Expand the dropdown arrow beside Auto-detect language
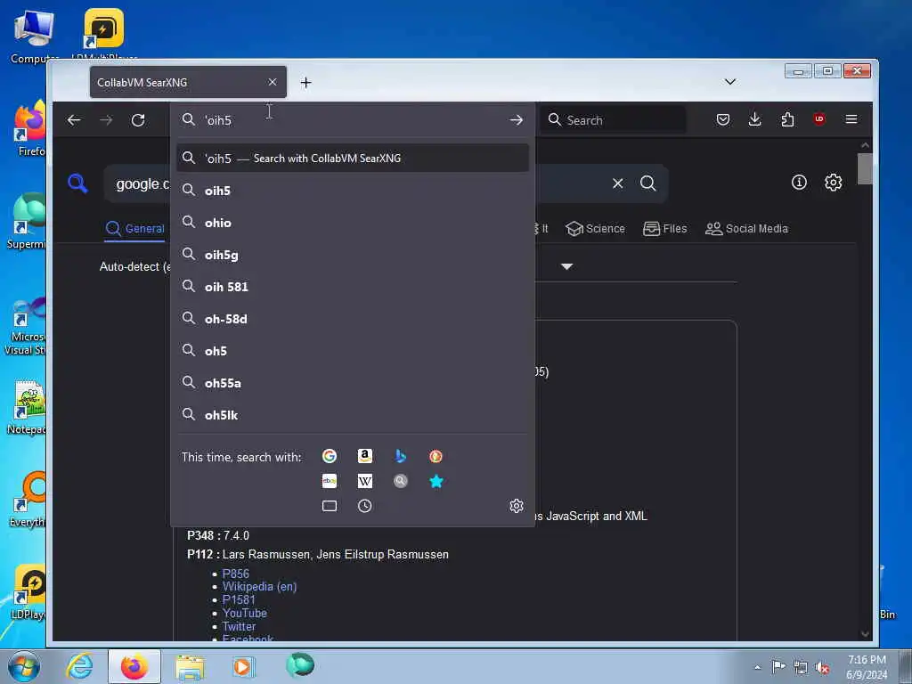The width and height of the screenshot is (912, 684). pyautogui.click(x=567, y=266)
